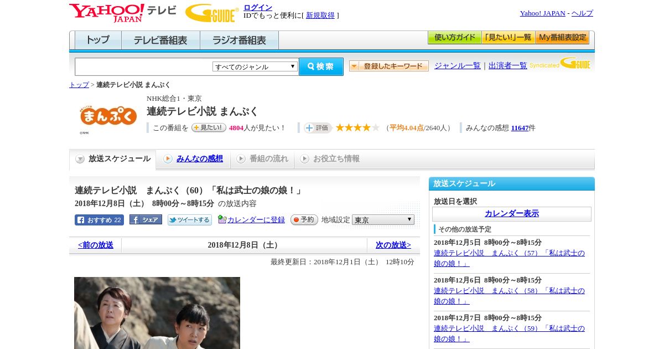Open episode (57) schedule link
Image resolution: width=664 pixels, height=349 pixels.
click(x=509, y=258)
